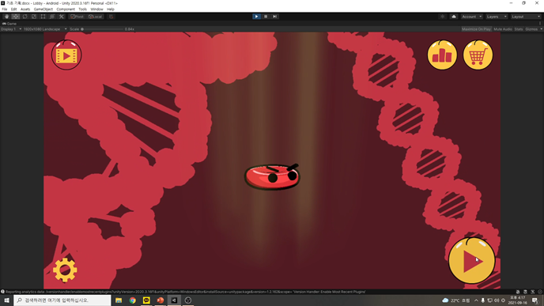The width and height of the screenshot is (544, 306).
Task: Open PowerPoint from the taskbar
Action: [x=161, y=300]
